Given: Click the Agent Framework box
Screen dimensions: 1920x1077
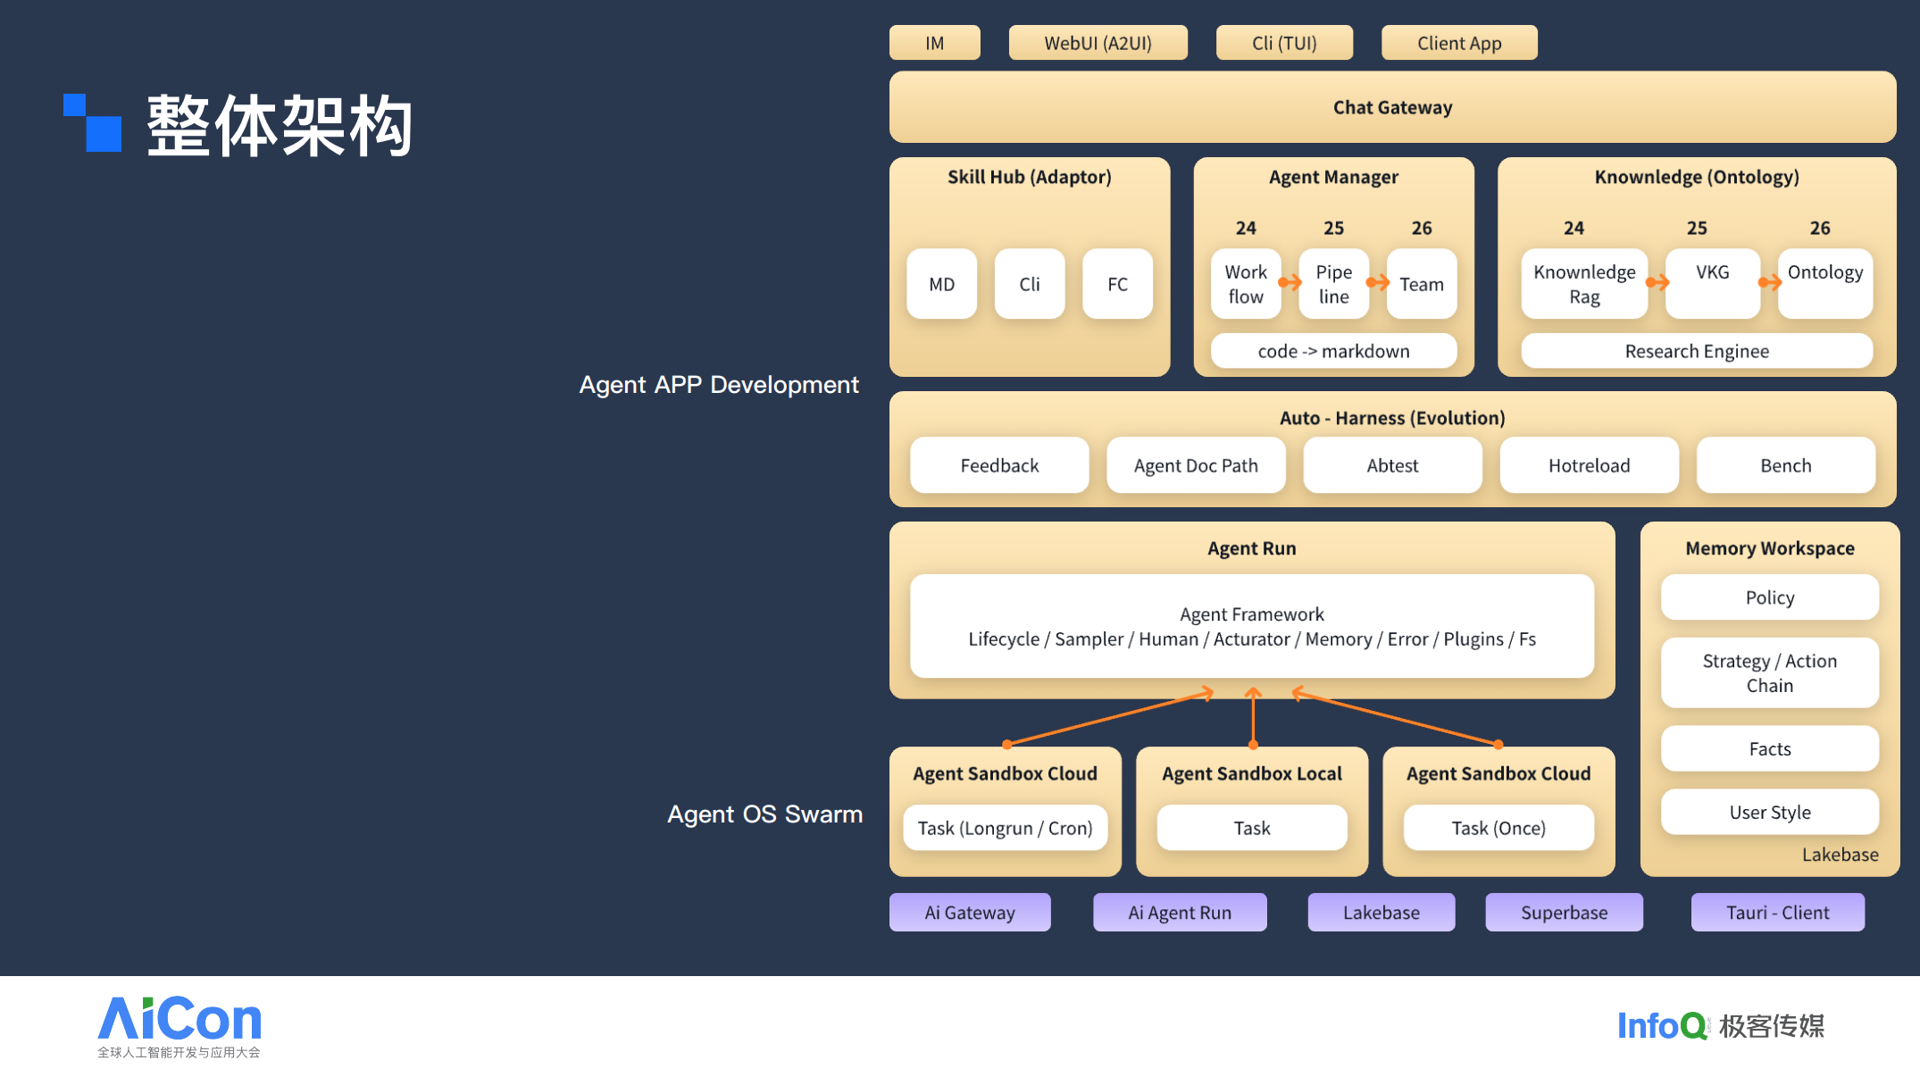Looking at the screenshot, I should (x=1252, y=626).
